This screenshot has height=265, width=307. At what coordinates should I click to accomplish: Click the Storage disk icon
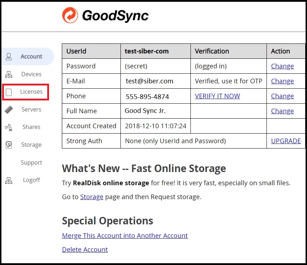coord(9,145)
